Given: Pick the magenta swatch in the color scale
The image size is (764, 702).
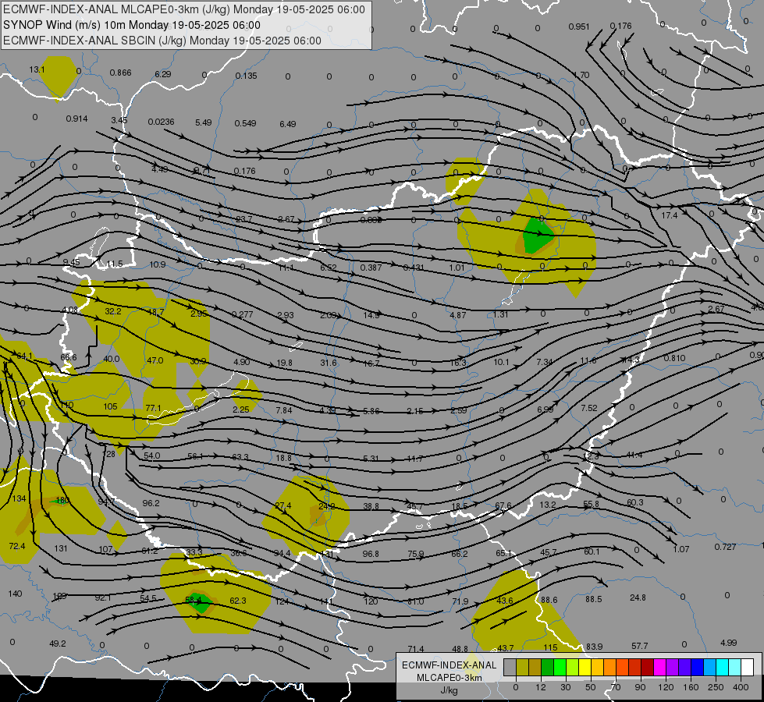Looking at the screenshot, I should coord(659,667).
